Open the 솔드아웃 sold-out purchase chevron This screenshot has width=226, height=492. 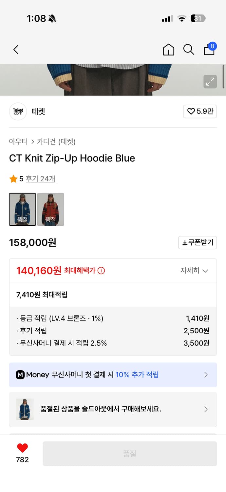[206, 409]
